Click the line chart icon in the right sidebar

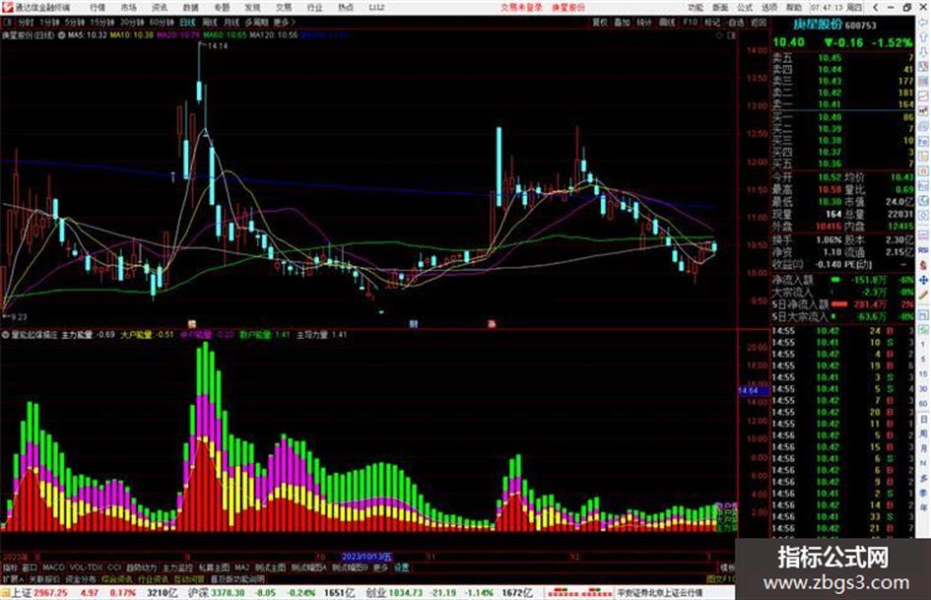tap(923, 96)
